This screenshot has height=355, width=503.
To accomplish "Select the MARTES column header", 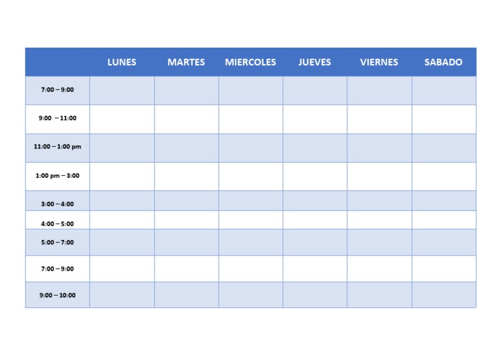I will (186, 62).
